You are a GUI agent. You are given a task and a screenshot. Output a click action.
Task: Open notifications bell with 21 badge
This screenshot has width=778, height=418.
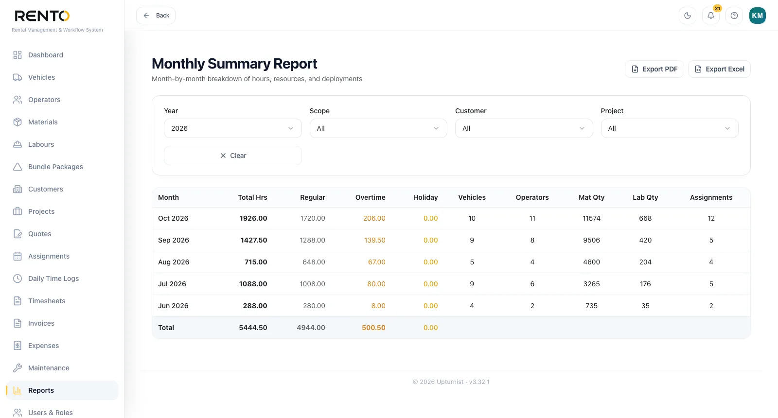[x=711, y=16]
